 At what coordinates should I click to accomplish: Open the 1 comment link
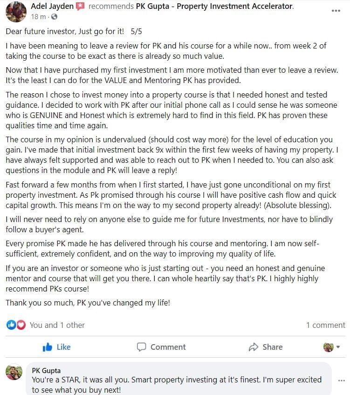pyautogui.click(x=325, y=325)
